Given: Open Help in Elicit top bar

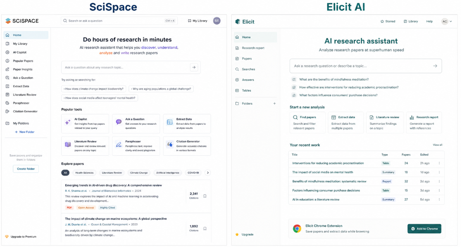Looking at the screenshot, I should [429, 21].
